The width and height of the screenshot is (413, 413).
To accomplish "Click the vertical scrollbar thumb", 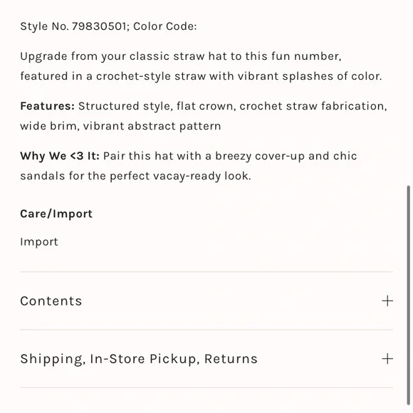I will pos(408,295).
